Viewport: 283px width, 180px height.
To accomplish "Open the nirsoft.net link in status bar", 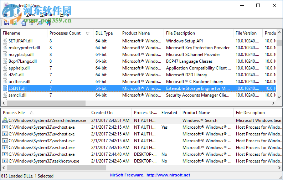I will pos(168,175).
